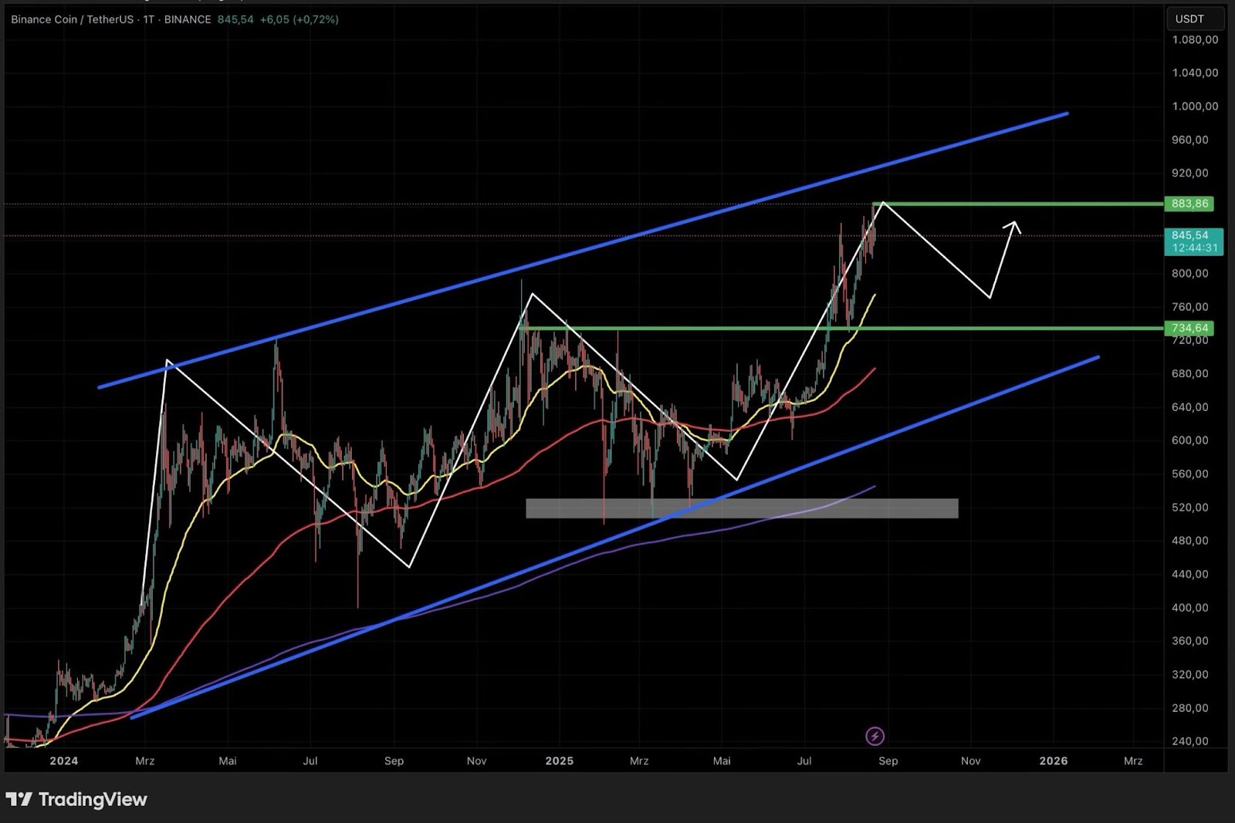Click the 400,00 price axis label

(x=1190, y=608)
